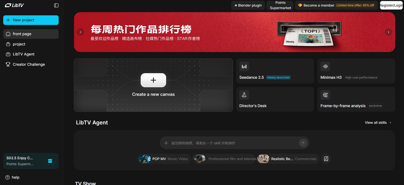This screenshot has width=404, height=185.
Task: Start a New project
Action: click(31, 20)
